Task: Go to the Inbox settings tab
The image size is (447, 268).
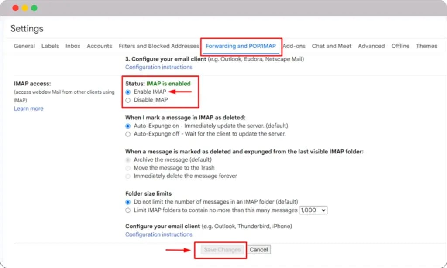Action: tap(73, 46)
